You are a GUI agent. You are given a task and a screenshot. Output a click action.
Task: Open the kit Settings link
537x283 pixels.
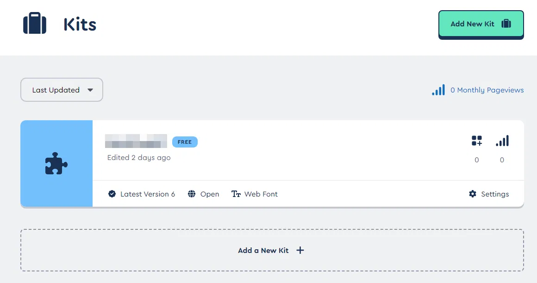click(x=495, y=194)
